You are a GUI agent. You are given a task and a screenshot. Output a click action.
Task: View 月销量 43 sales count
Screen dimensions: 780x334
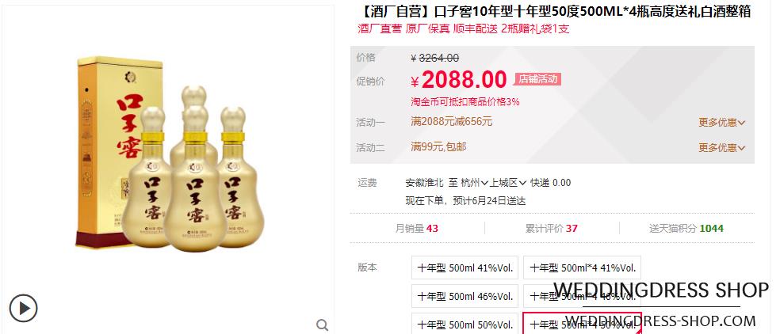point(416,229)
